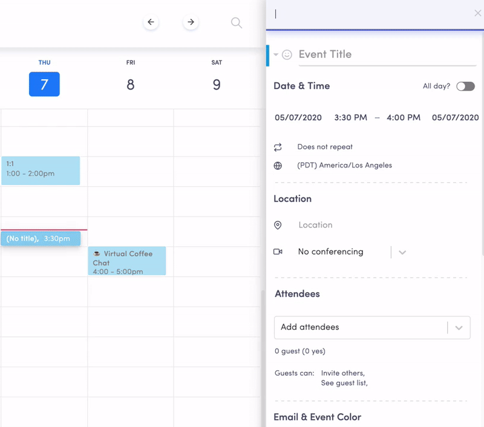Open the 1:1 event on Thursday

coord(39,170)
